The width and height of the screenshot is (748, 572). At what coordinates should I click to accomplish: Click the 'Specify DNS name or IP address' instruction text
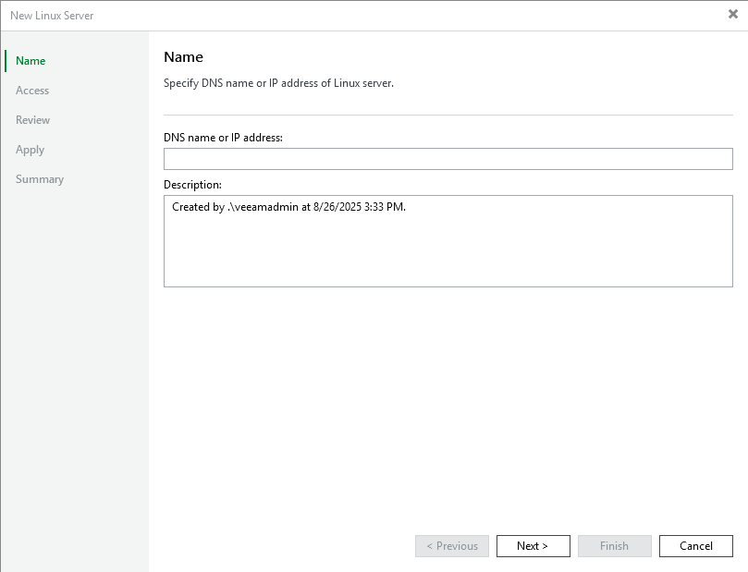[278, 83]
